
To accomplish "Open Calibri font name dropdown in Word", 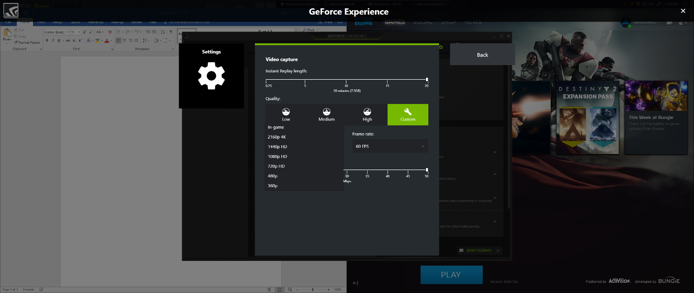I will point(68,32).
